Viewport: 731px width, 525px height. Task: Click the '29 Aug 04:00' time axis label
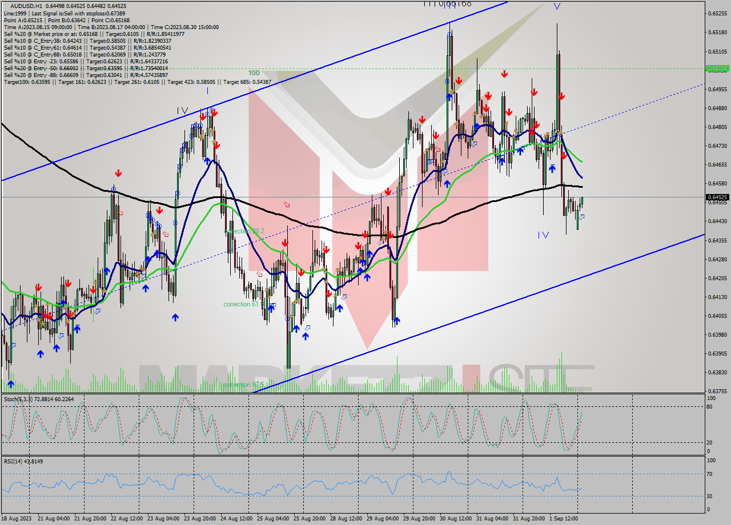click(x=383, y=518)
